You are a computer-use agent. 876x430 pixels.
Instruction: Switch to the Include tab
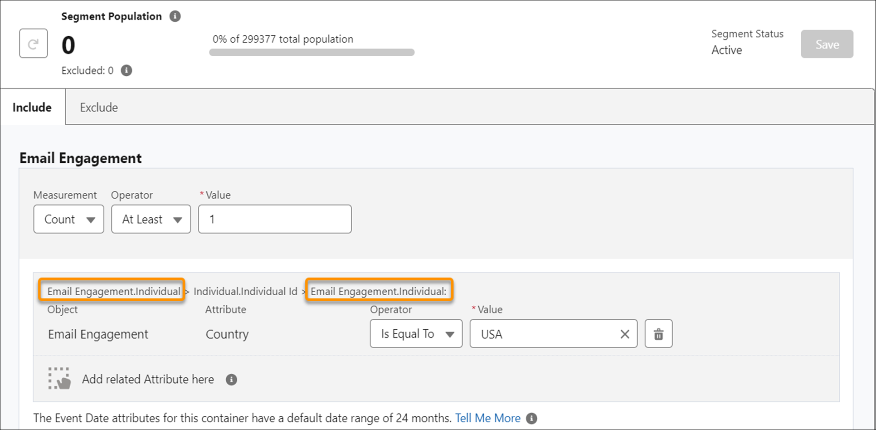pos(32,107)
